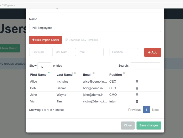Go to Next page in pagination
Image resolution: width=183 pixels, height=138 pixels.
(155, 110)
